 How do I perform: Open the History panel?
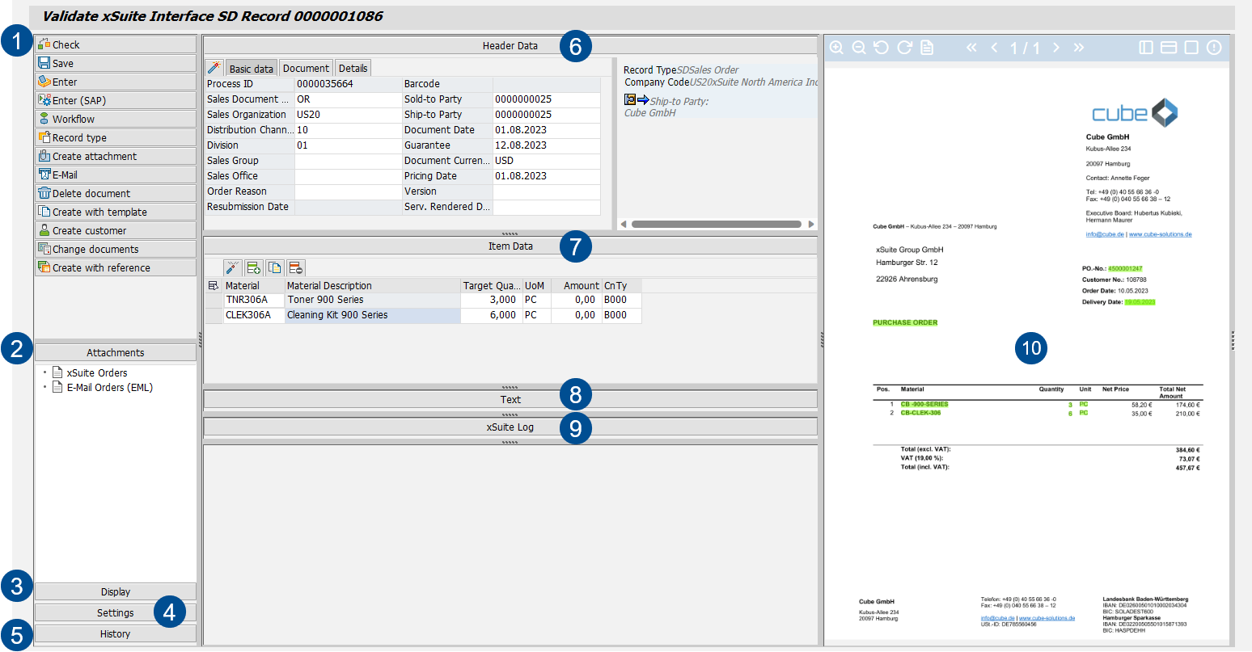click(115, 634)
